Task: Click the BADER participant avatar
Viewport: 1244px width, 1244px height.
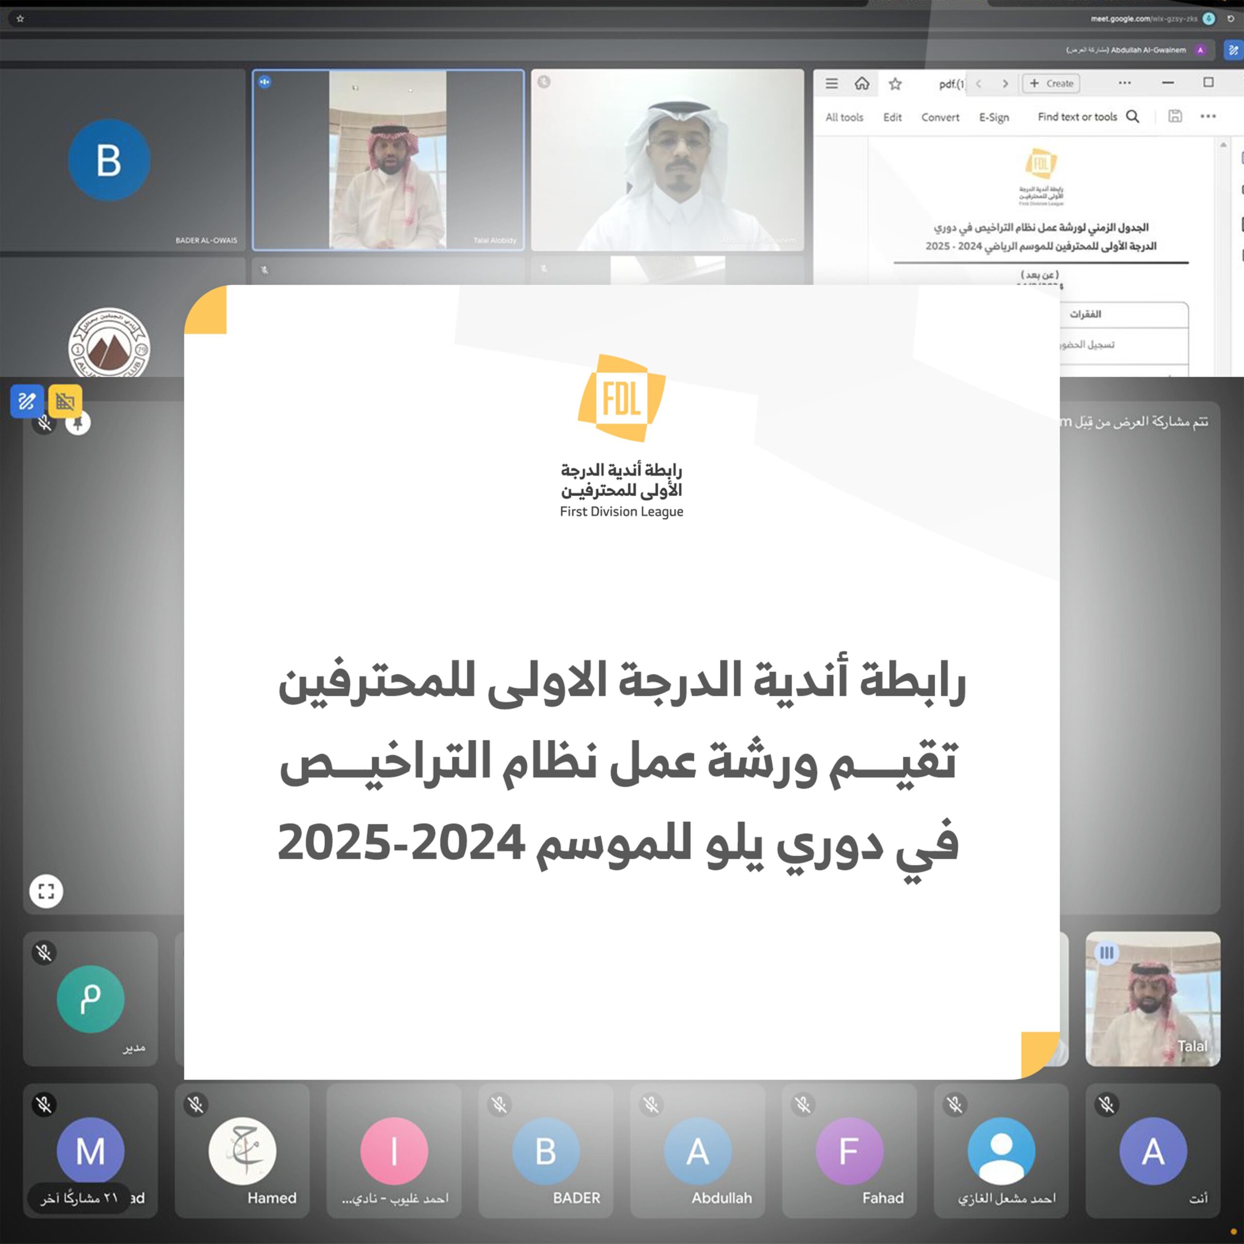Action: click(546, 1151)
